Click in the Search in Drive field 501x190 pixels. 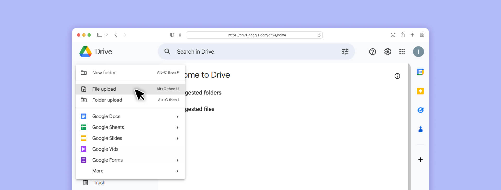coord(256,51)
